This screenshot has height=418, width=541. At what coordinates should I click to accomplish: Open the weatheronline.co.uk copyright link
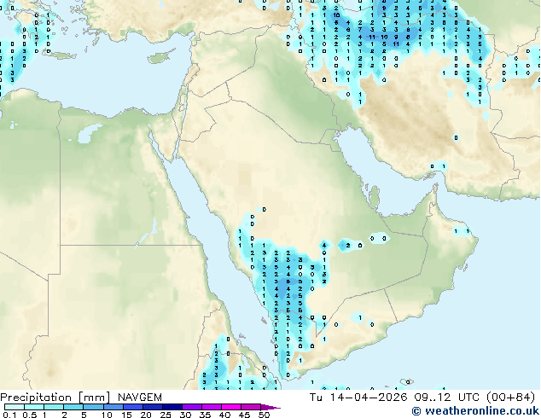pyautogui.click(x=475, y=411)
